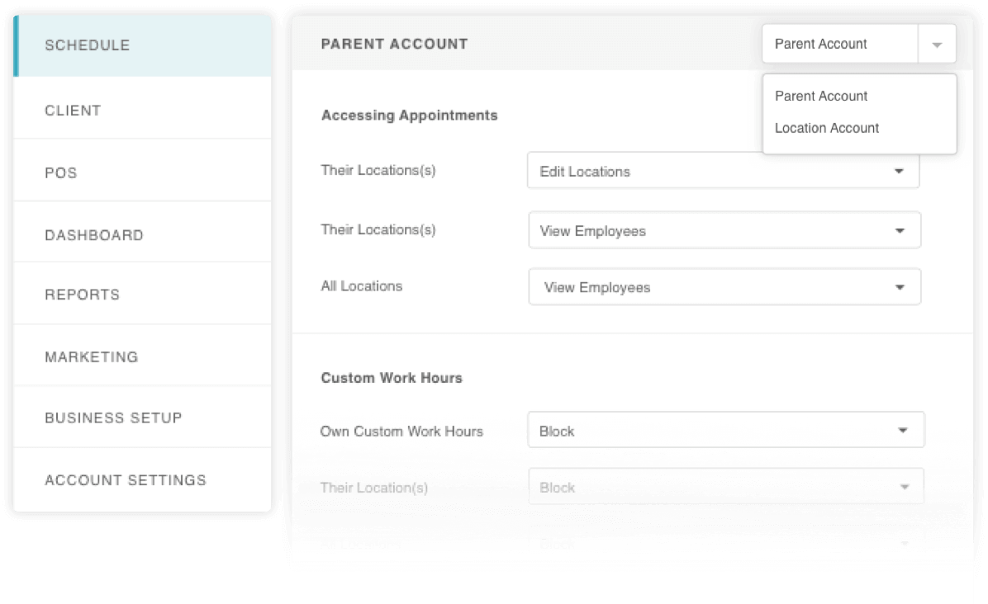988x604 pixels.
Task: Click the arrow icon on the All Locations field
Action: (x=900, y=287)
